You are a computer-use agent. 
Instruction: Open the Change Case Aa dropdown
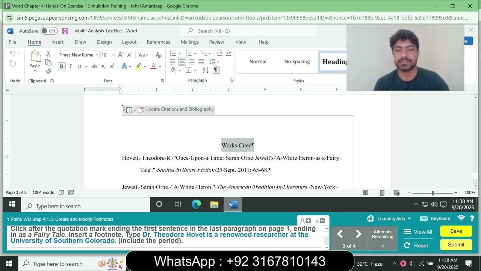144,55
